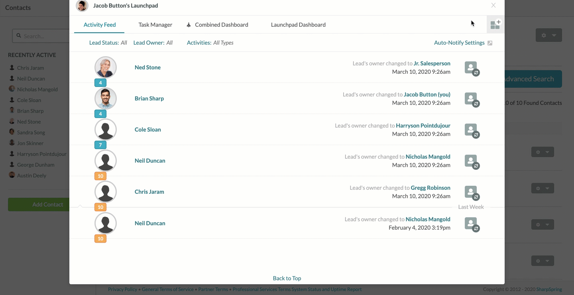This screenshot has height=295, width=574.
Task: Click Back to Top
Action: point(287,278)
